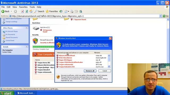Click Microsoft Anti... taskbar button
170x95 pixels.
[x=26, y=93]
